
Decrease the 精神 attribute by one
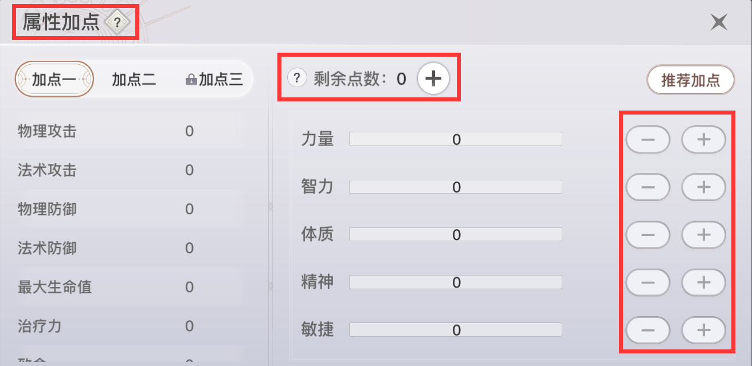pos(648,282)
